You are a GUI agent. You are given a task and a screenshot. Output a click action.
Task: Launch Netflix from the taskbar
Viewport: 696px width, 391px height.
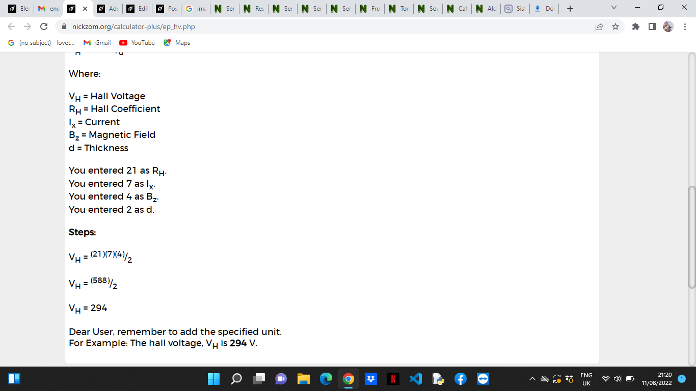pyautogui.click(x=393, y=379)
